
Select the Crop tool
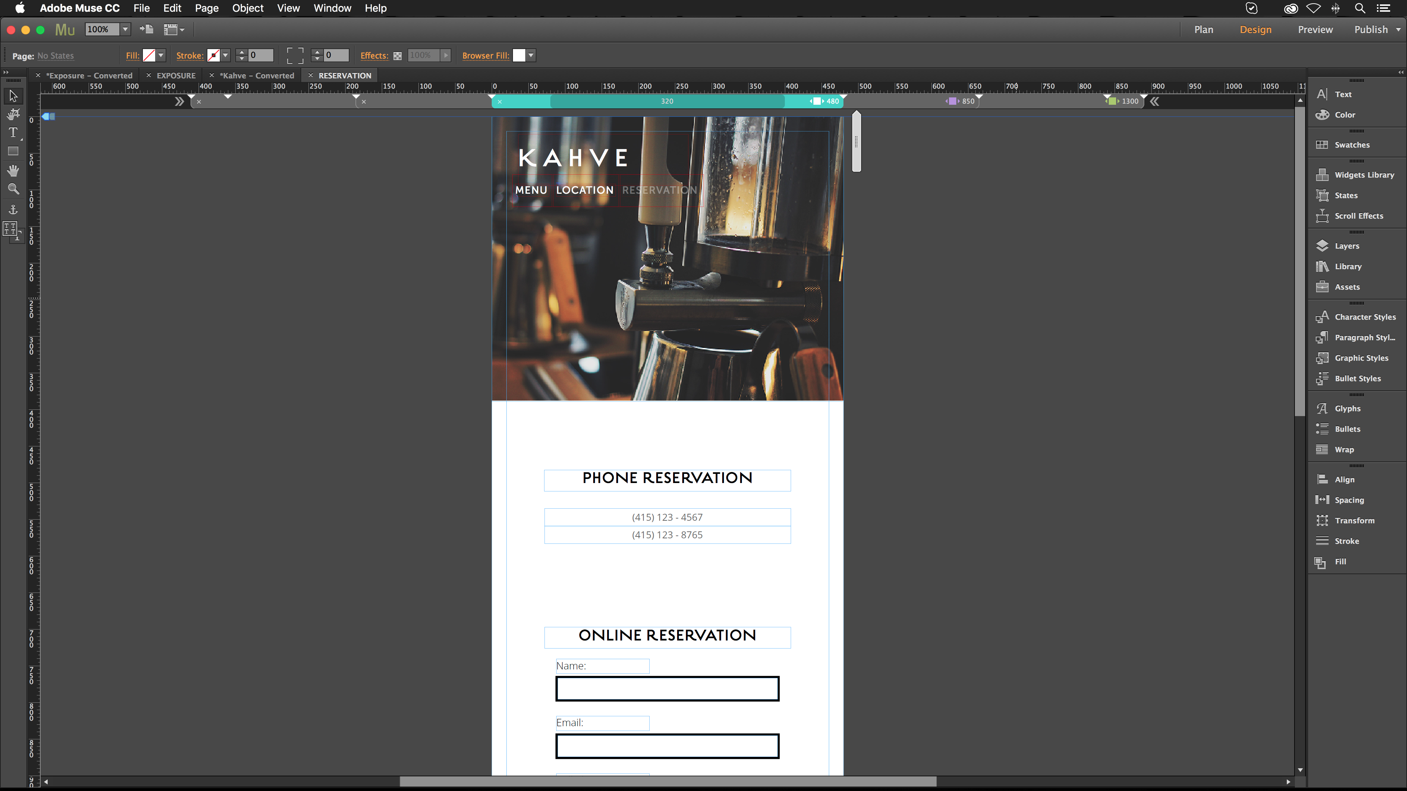pos(13,114)
